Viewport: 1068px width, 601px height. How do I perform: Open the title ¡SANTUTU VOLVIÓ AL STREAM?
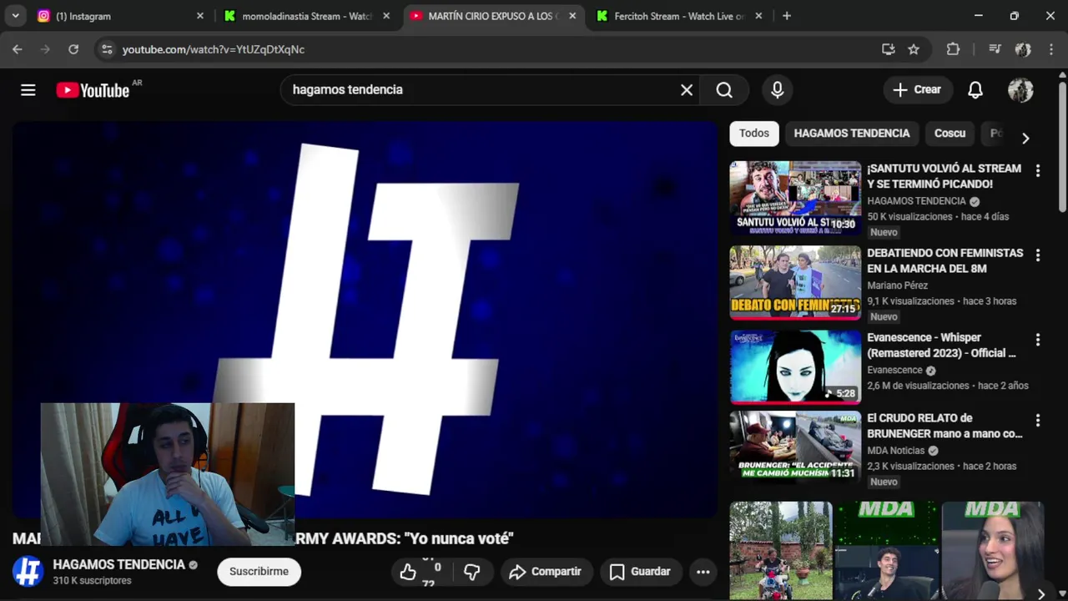pyautogui.click(x=944, y=176)
